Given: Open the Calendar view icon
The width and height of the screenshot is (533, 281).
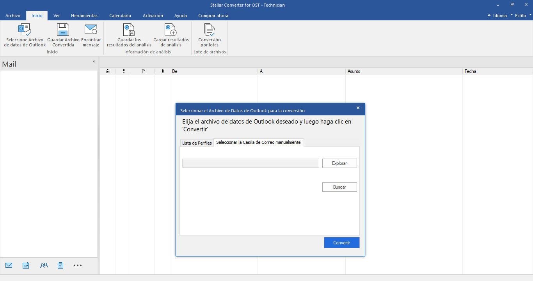Looking at the screenshot, I should pyautogui.click(x=26, y=265).
